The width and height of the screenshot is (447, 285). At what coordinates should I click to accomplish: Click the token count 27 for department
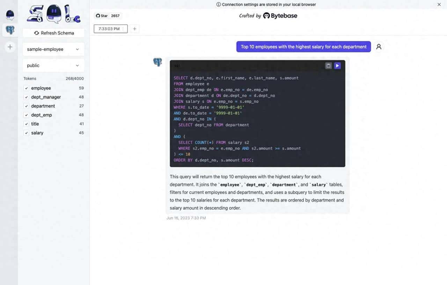(x=81, y=106)
